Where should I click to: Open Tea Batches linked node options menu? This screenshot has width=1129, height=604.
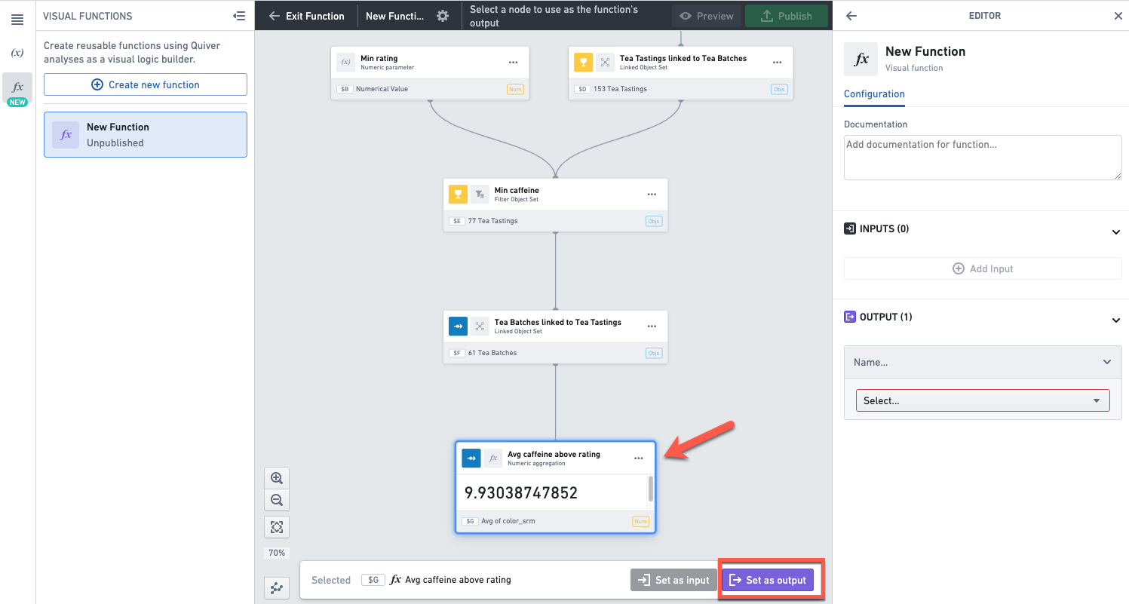652,327
